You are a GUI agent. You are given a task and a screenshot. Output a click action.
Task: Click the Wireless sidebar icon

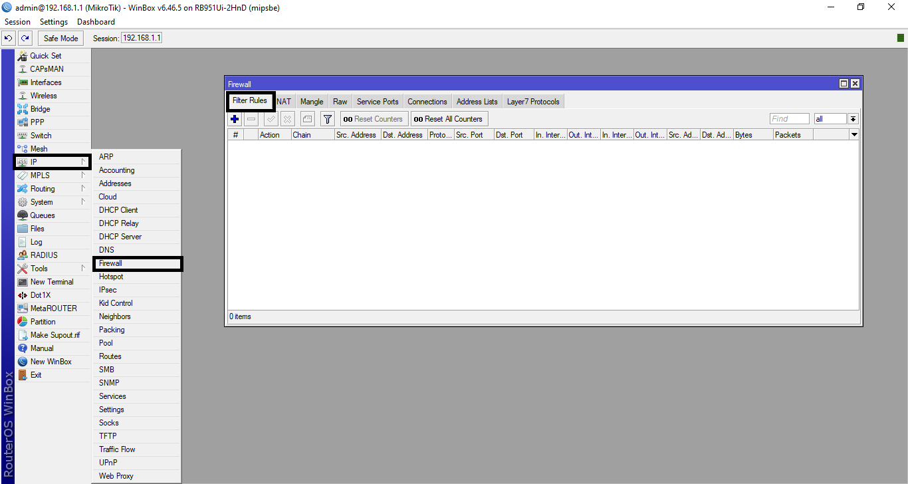point(23,96)
